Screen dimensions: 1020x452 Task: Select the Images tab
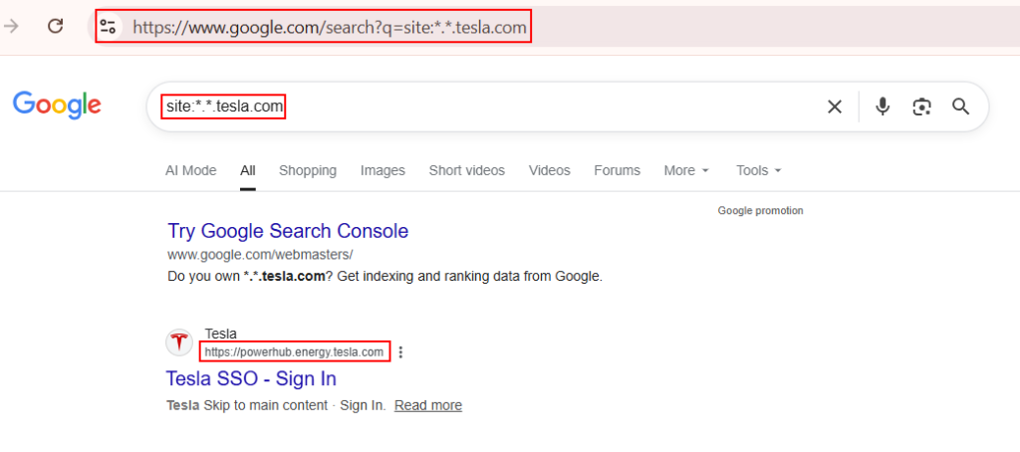pyautogui.click(x=382, y=170)
